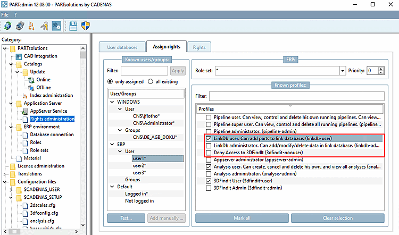Select Role sets in category tree
Viewport: 399px width, 235px height.
pyautogui.click(x=39, y=150)
